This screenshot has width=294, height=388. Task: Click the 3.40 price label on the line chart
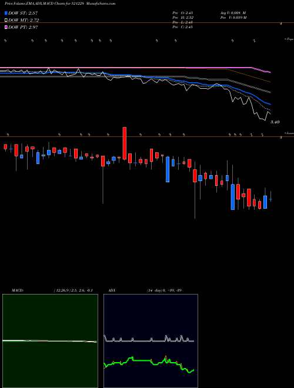[x=275, y=122]
